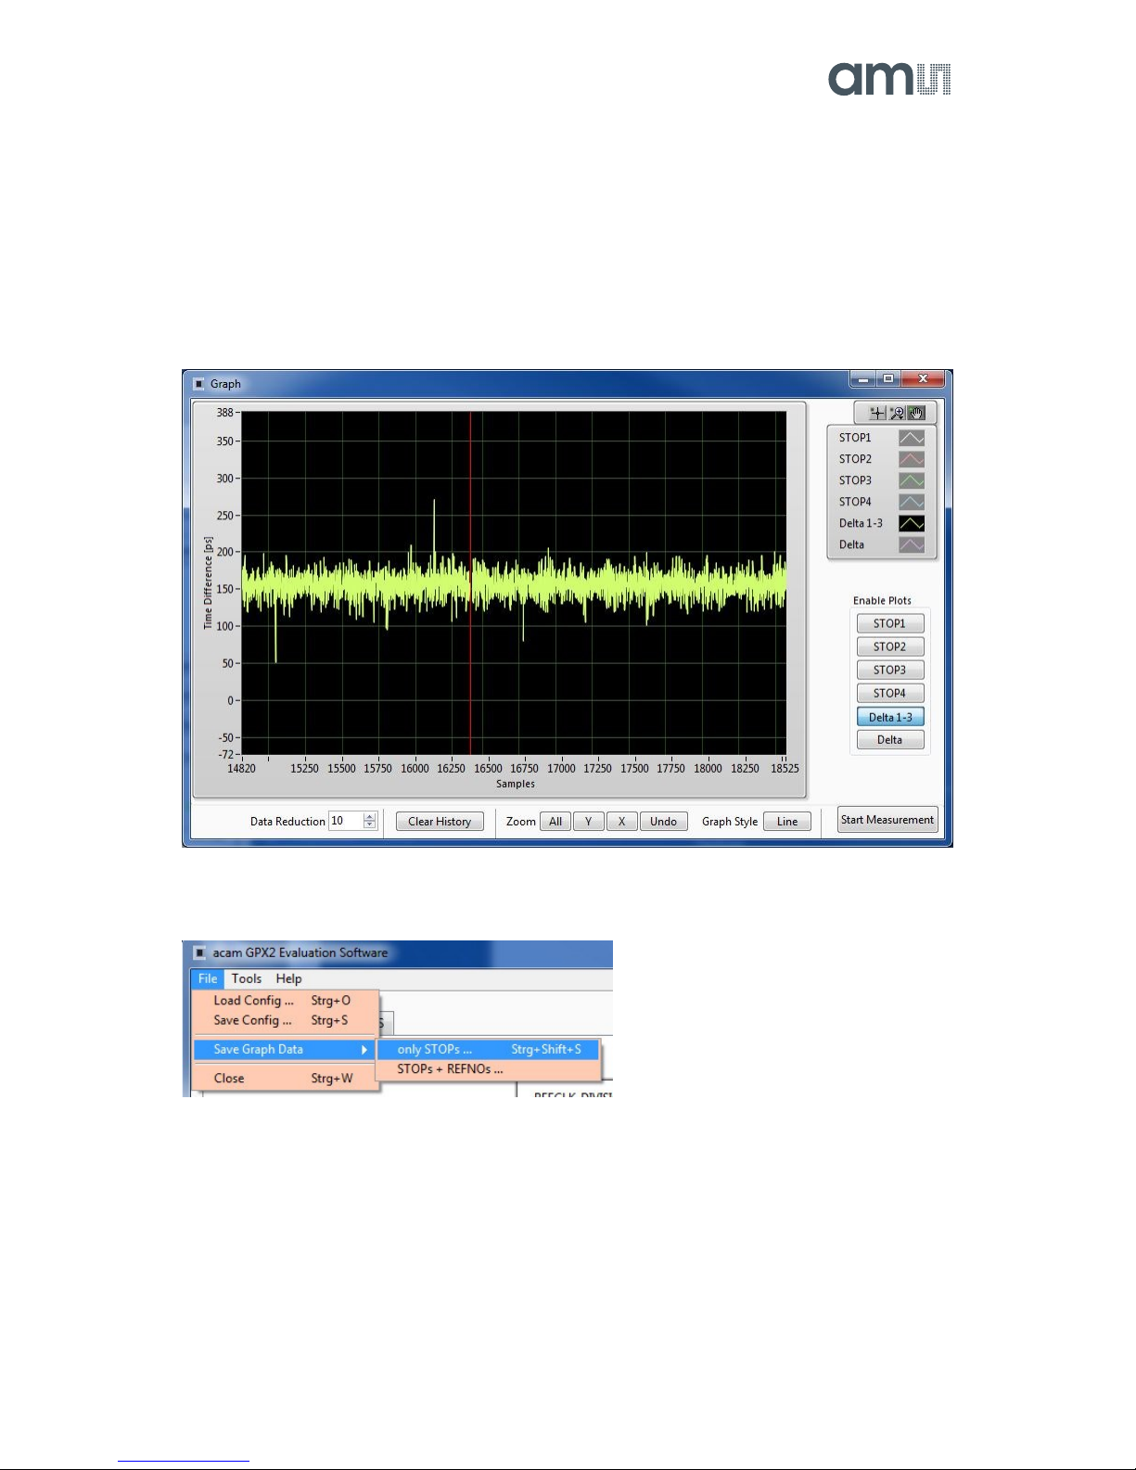Click the X-axis minimum value 14820
1136x1470 pixels.
point(242,769)
